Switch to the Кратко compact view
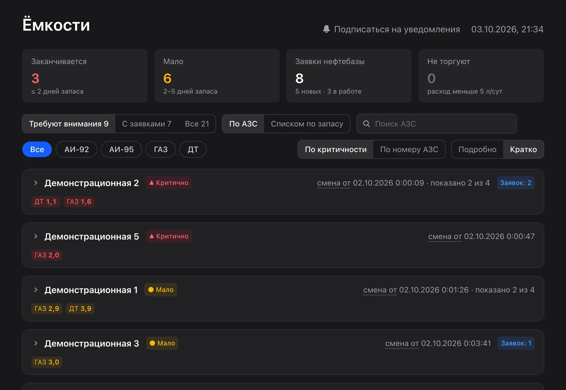 tap(523, 149)
